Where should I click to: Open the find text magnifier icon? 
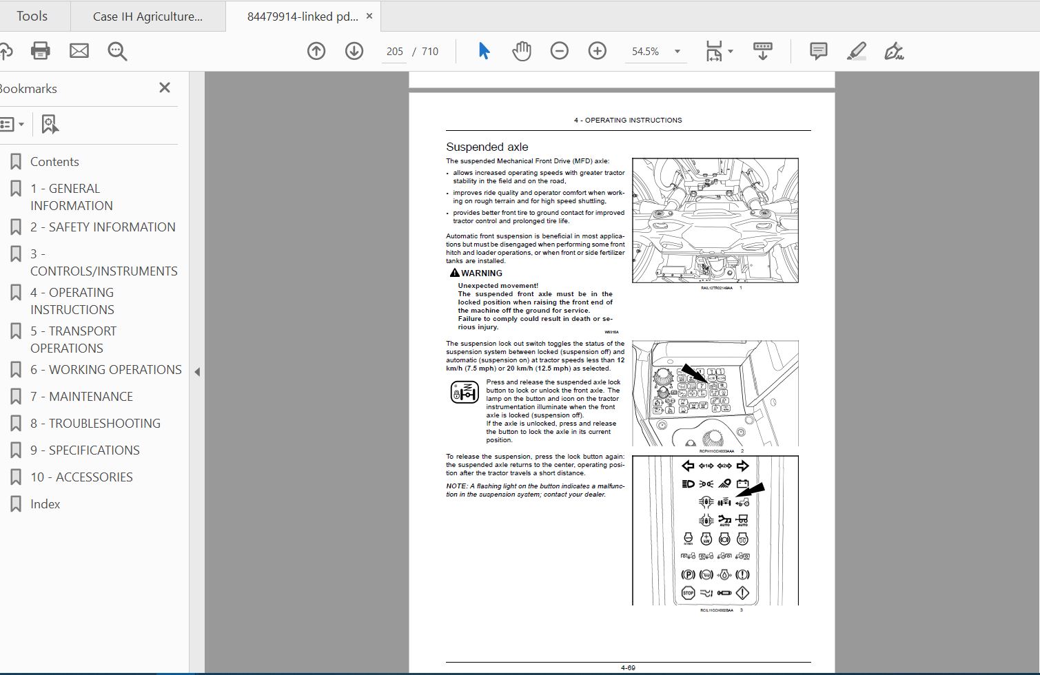coord(117,51)
